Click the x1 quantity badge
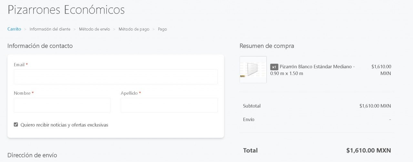The image size is (413, 162). pyautogui.click(x=274, y=67)
